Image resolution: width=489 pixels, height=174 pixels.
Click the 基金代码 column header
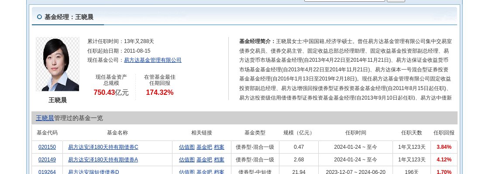click(47, 133)
